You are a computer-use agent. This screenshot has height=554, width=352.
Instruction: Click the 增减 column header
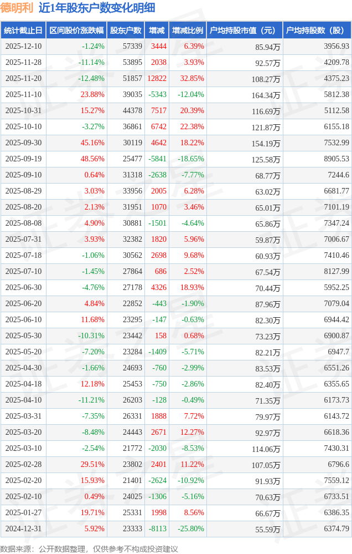[x=157, y=31]
